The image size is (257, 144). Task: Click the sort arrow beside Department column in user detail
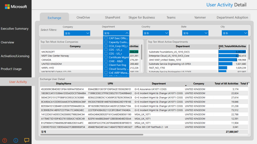[x=186, y=86]
